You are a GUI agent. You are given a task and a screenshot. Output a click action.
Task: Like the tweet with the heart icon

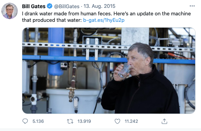click(117, 121)
